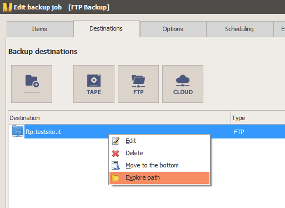The width and height of the screenshot is (285, 208).
Task: Click the pencil icon next to Edit
Action: point(116,141)
